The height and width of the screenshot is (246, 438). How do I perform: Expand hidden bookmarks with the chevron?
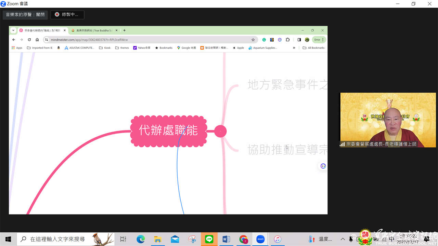point(294,48)
